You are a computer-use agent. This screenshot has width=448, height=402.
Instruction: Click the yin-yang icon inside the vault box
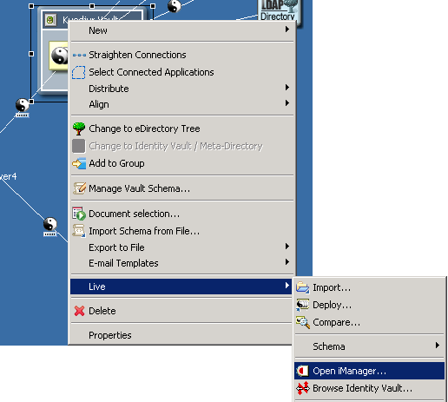point(59,56)
